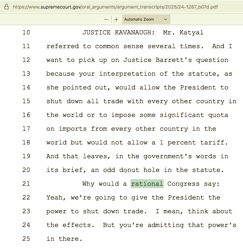243x249 pixels.
Task: Click "the effects." on line 24
Action: pyautogui.click(x=70, y=225)
